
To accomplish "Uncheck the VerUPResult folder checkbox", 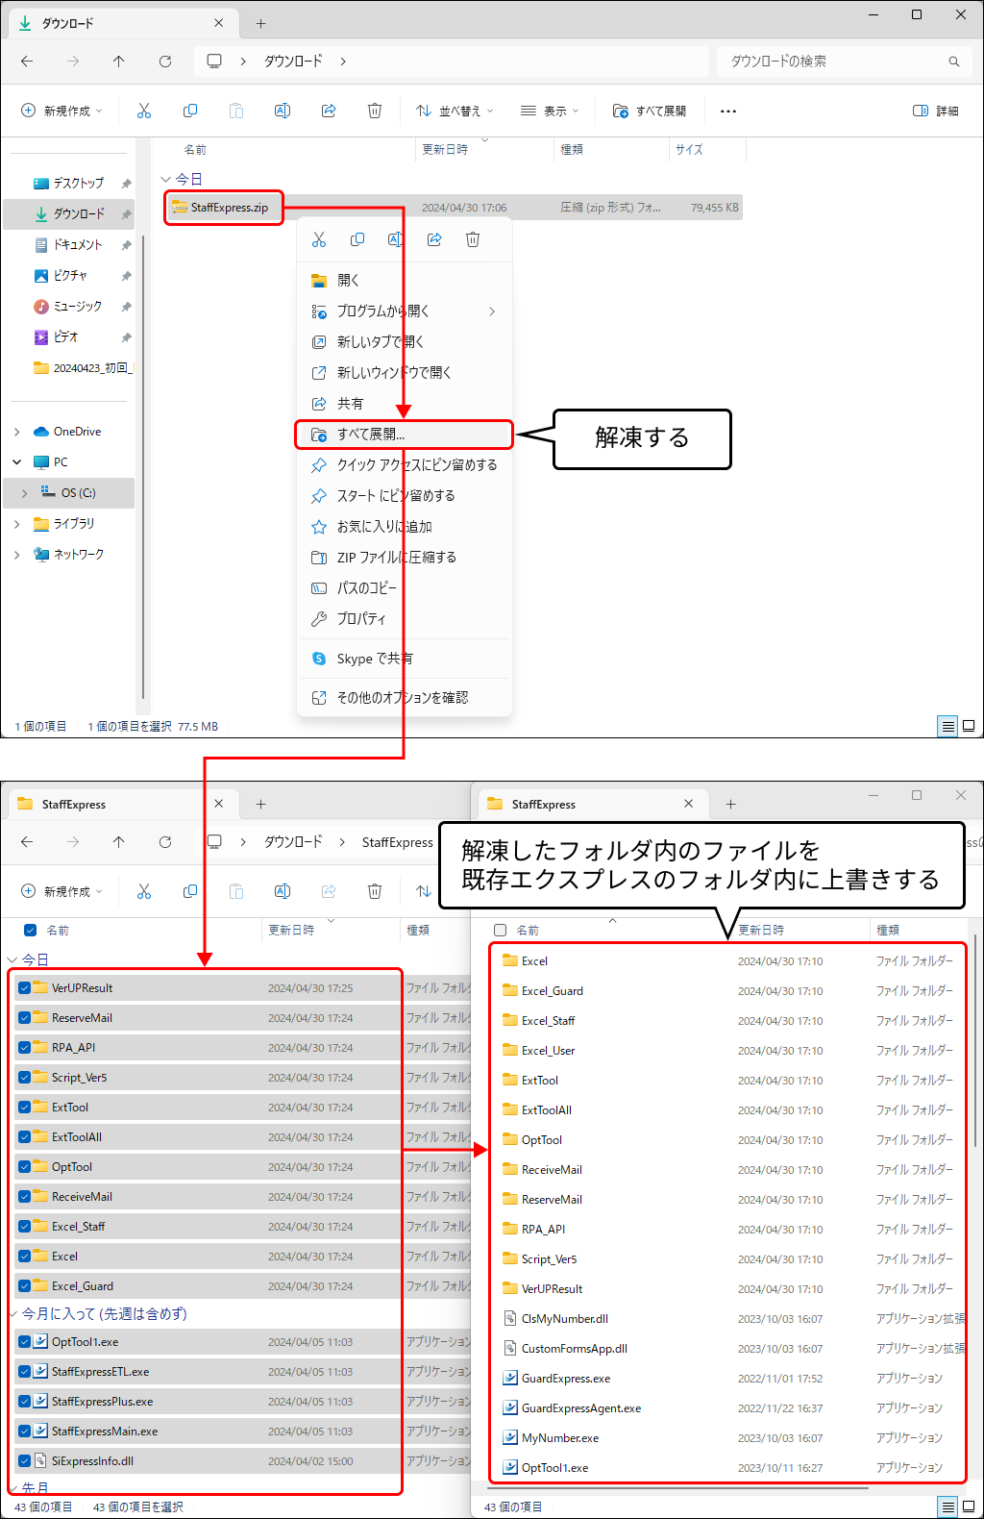I will [24, 988].
